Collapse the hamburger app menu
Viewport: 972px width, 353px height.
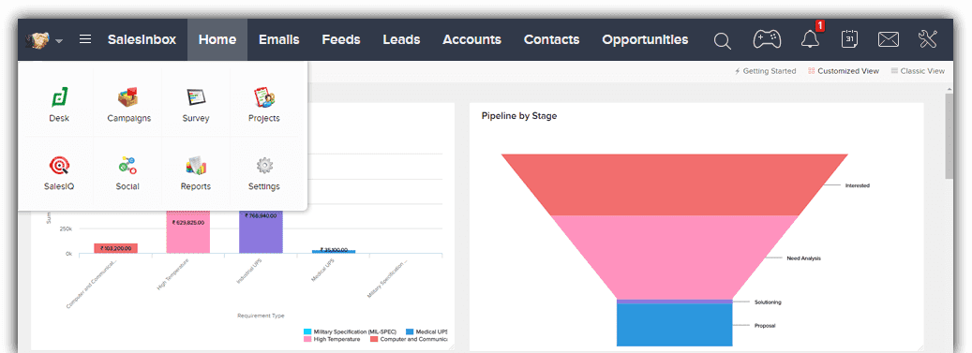click(85, 39)
